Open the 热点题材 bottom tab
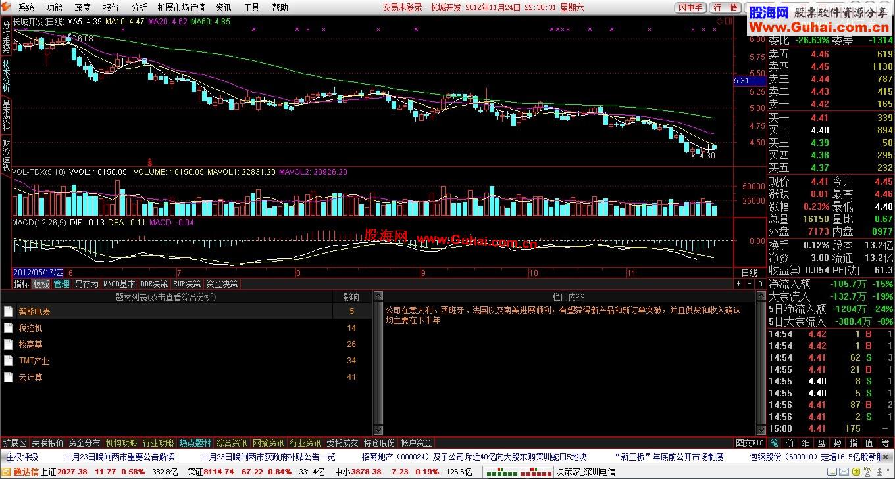 tap(195, 443)
